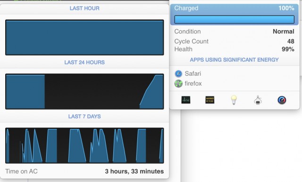Click the 100% charge value
Viewport: 302px width, 182px height.
[x=286, y=8]
